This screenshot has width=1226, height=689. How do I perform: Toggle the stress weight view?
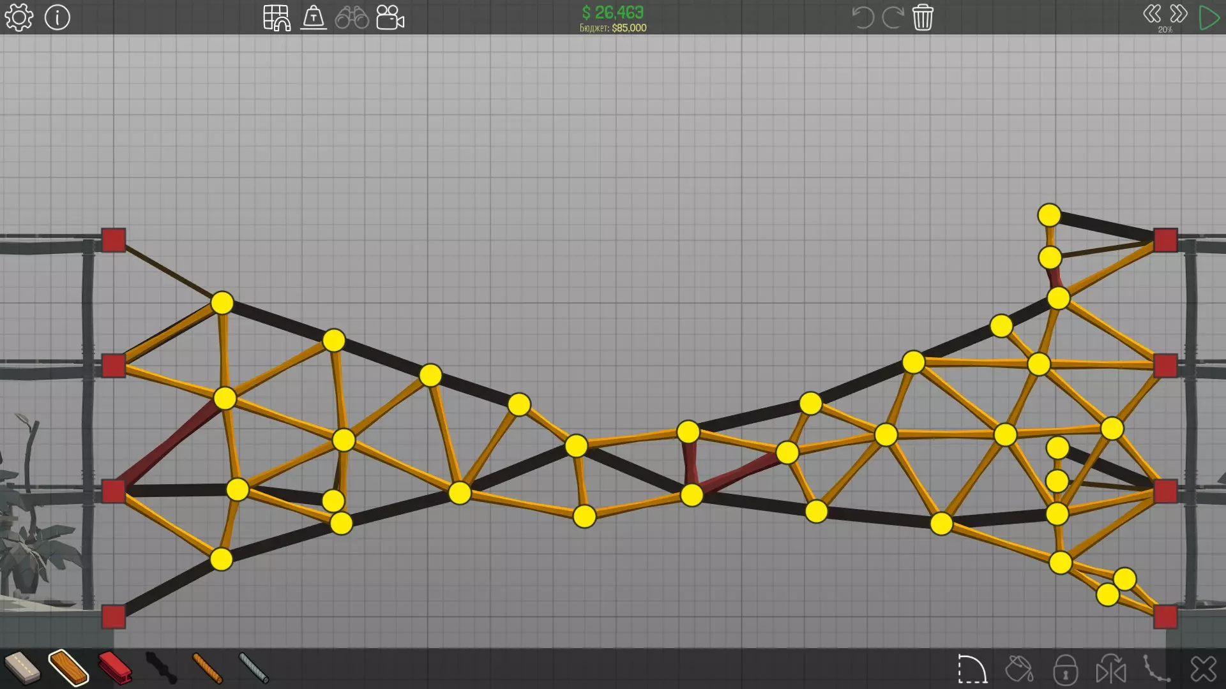click(314, 18)
